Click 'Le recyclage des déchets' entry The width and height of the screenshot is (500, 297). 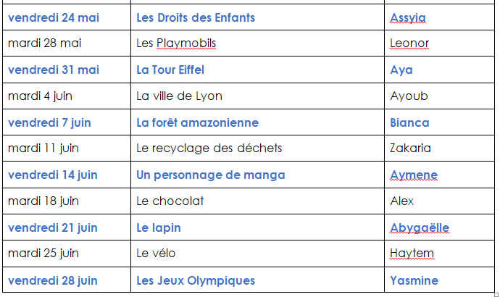click(209, 148)
